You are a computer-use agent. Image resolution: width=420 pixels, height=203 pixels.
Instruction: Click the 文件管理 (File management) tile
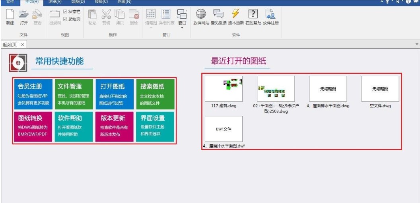click(74, 94)
